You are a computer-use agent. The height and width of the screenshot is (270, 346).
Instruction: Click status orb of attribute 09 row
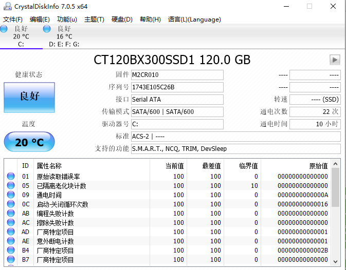click(x=11, y=195)
